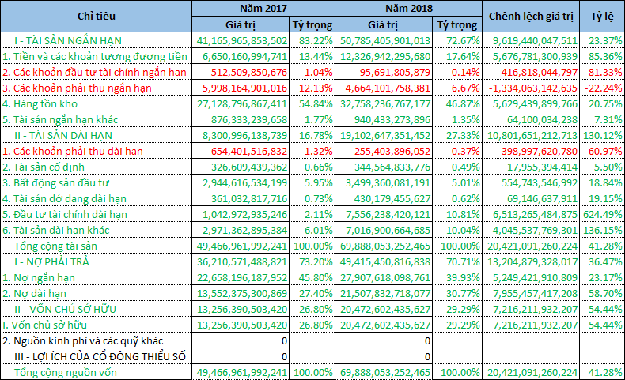The width and height of the screenshot is (625, 380).
Task: Select value 19,102,647,351,452
Action: click(385, 136)
